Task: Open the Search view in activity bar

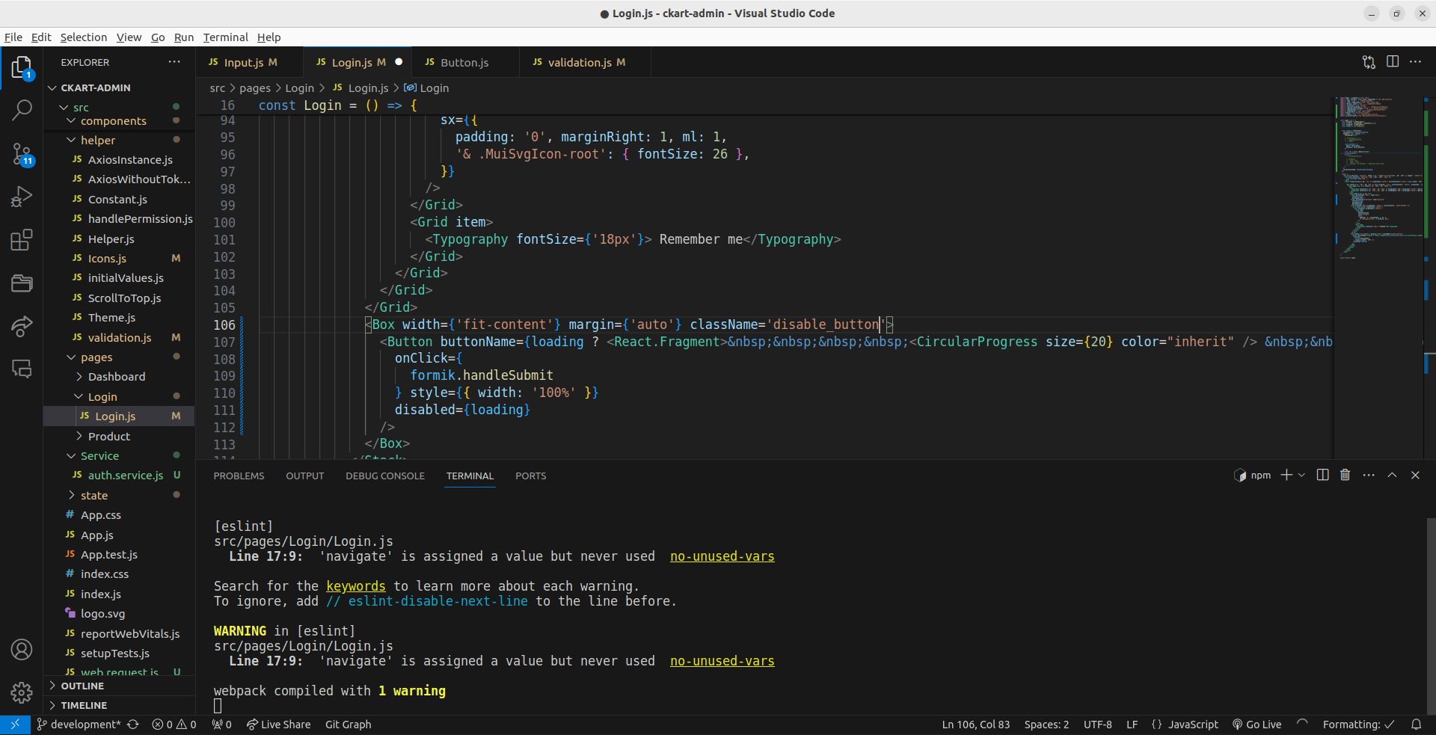Action: pyautogui.click(x=22, y=111)
